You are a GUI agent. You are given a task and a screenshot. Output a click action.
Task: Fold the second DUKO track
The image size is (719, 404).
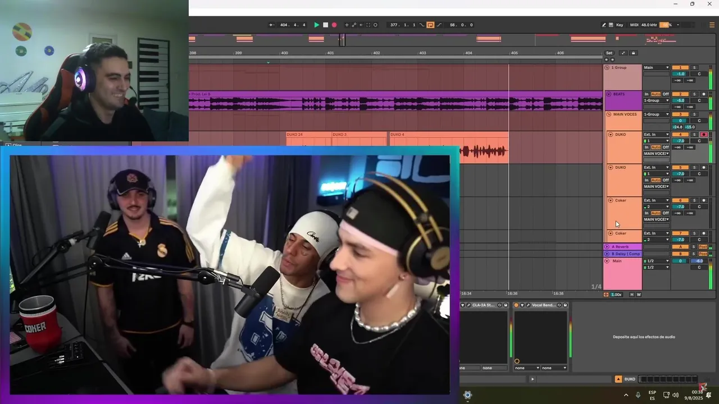611,167
